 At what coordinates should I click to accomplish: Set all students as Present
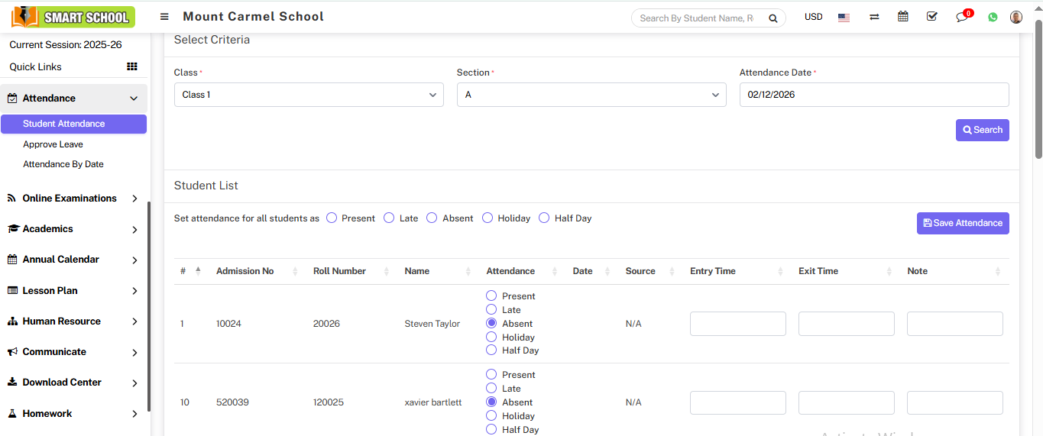tap(332, 218)
